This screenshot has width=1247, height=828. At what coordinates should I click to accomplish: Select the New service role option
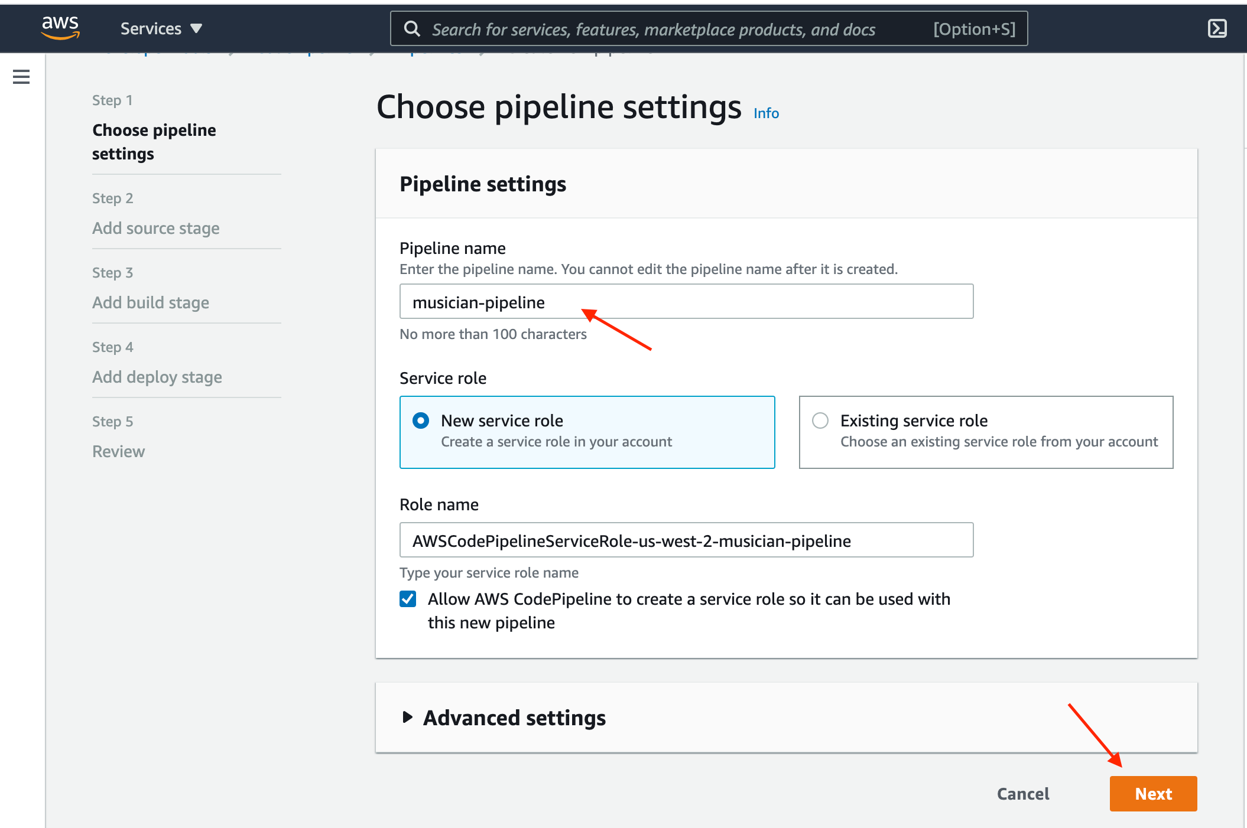tap(587, 432)
